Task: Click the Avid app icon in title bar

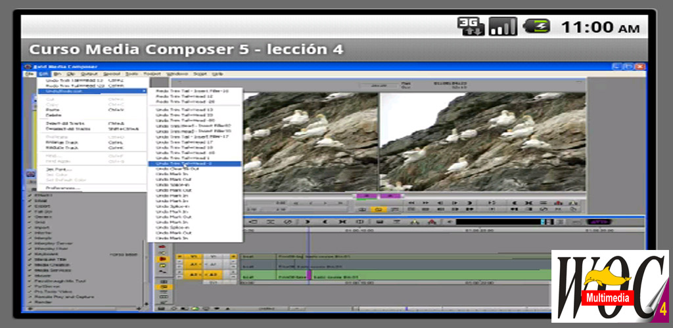Action: pyautogui.click(x=28, y=66)
